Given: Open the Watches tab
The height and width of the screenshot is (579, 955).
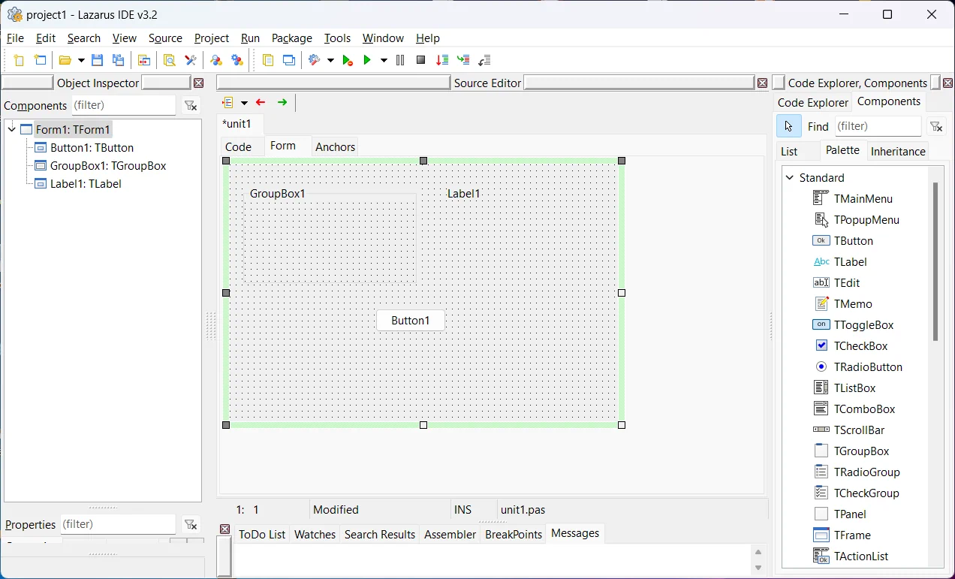Looking at the screenshot, I should (x=315, y=534).
